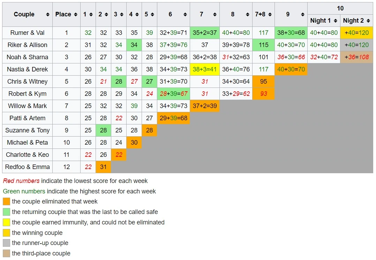376x260 pixels.
Task: Sort by Night 1 header arrows
Action: pos(336,21)
